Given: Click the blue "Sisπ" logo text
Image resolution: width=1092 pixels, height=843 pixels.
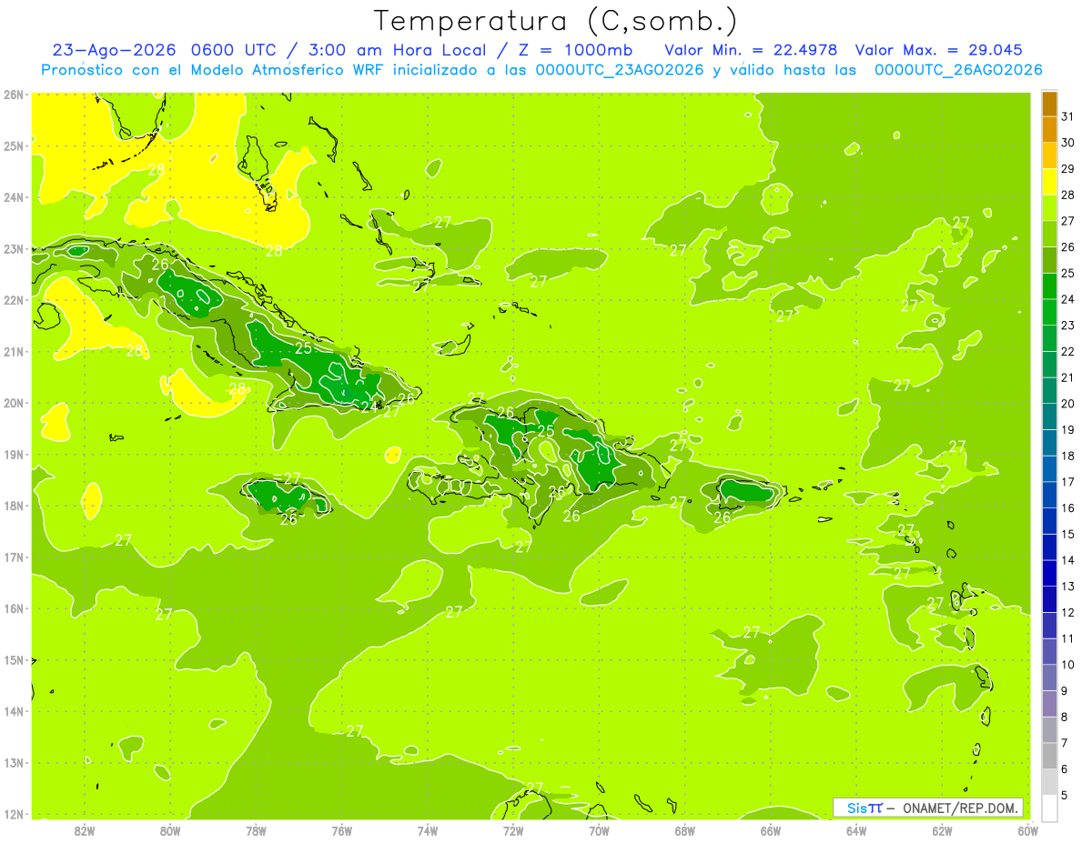Looking at the screenshot, I should click(864, 808).
